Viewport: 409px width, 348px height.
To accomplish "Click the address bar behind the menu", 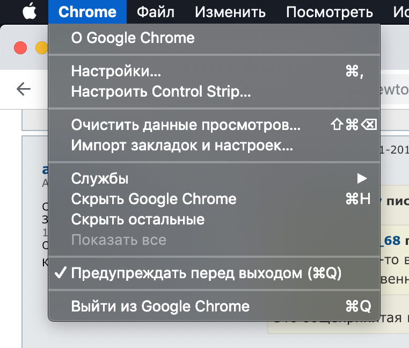I will (395, 89).
